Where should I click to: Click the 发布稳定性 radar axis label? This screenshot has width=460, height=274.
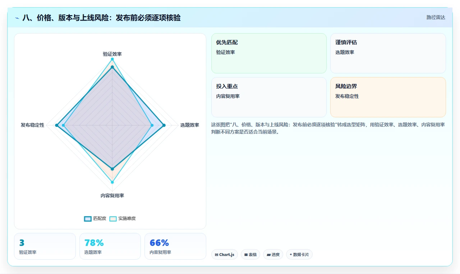pos(32,125)
